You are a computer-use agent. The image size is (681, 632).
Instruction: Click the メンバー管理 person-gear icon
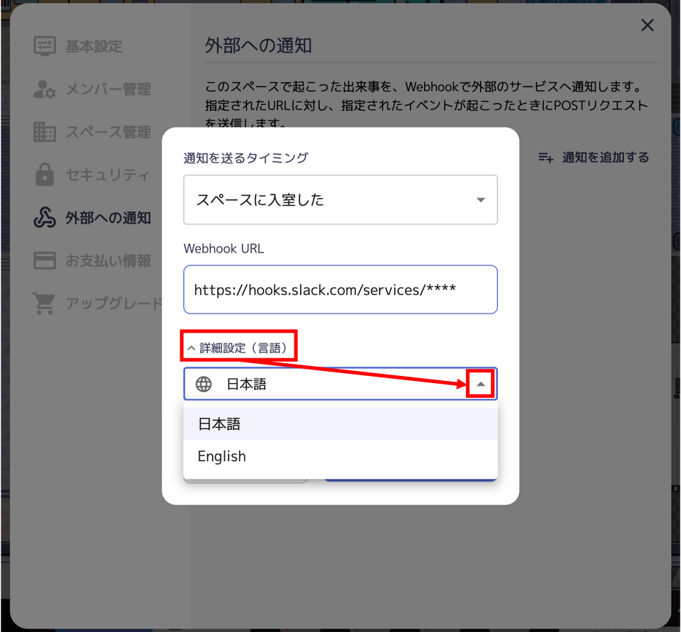[x=45, y=89]
